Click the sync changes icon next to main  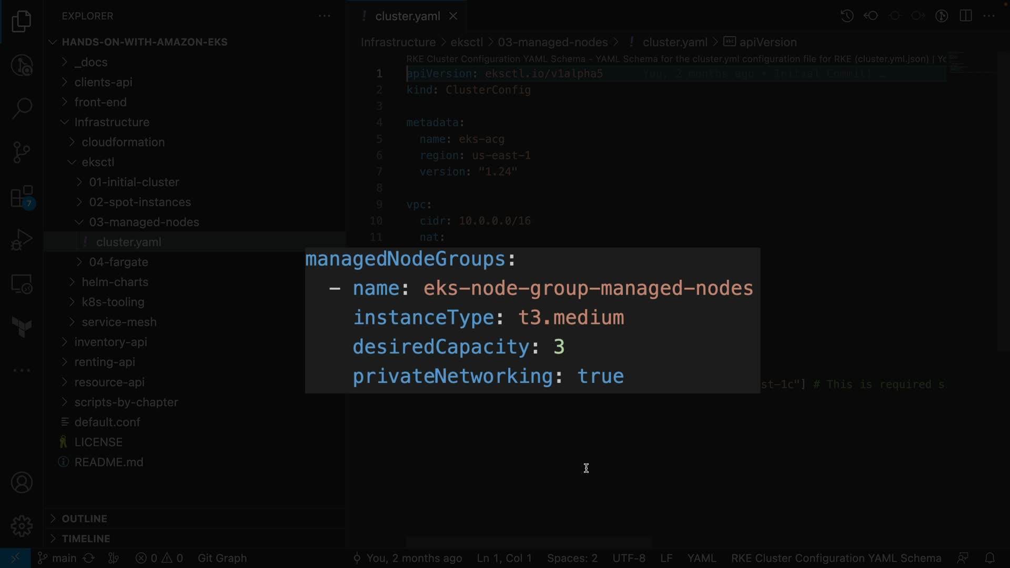pos(89,558)
